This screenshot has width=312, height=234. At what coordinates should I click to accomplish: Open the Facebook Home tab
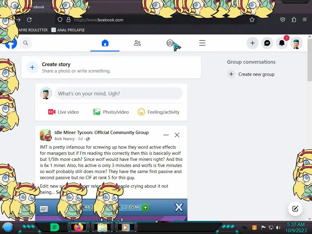click(x=105, y=43)
